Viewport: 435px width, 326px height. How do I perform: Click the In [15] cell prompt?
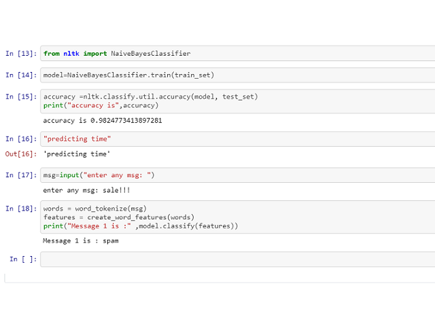[x=21, y=96]
